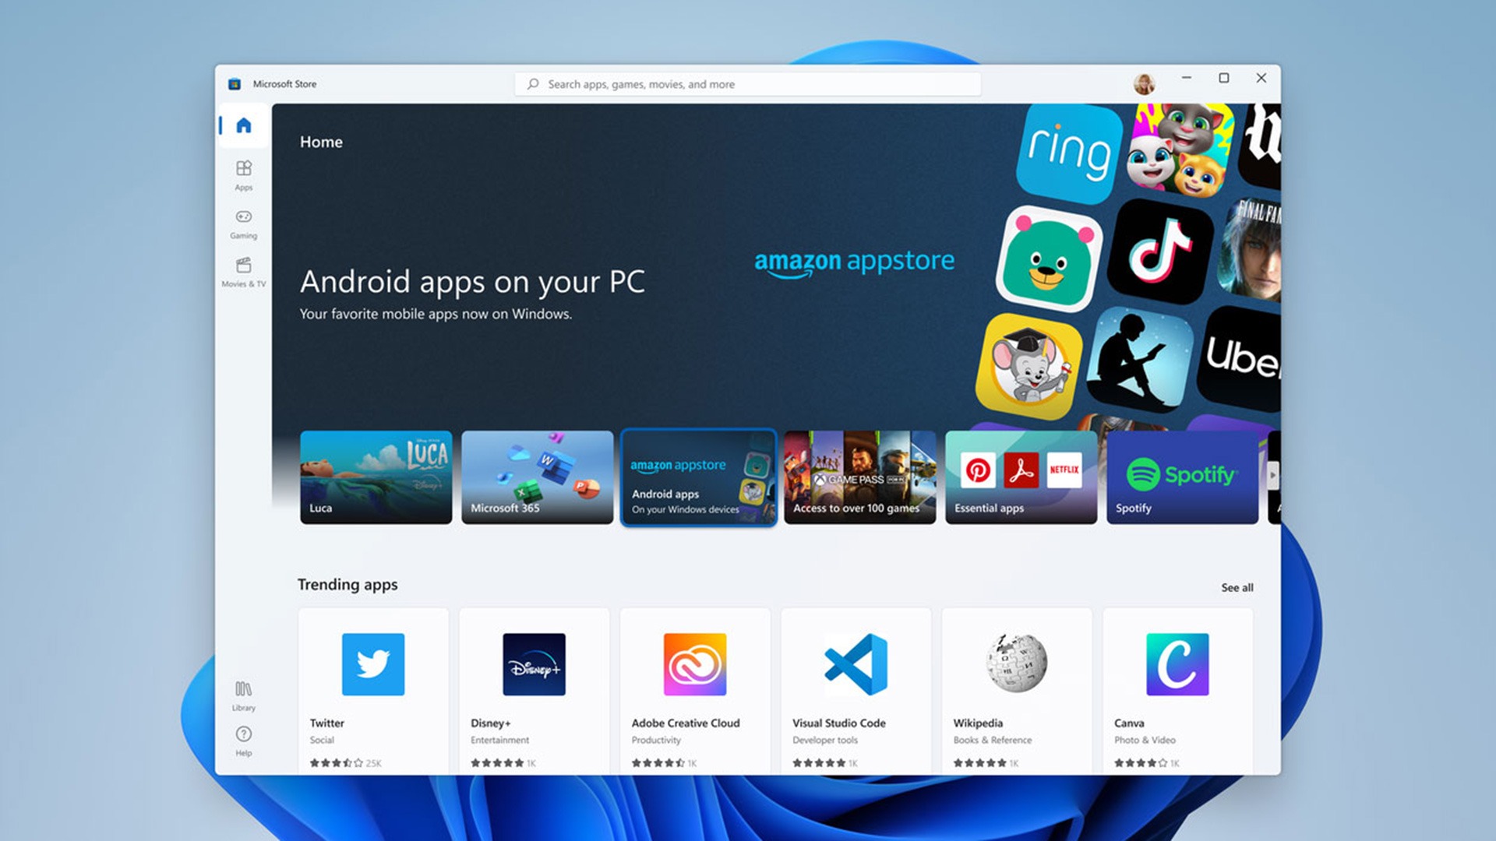Select the Apps icon in the sidebar
1496x841 pixels.
coord(243,174)
